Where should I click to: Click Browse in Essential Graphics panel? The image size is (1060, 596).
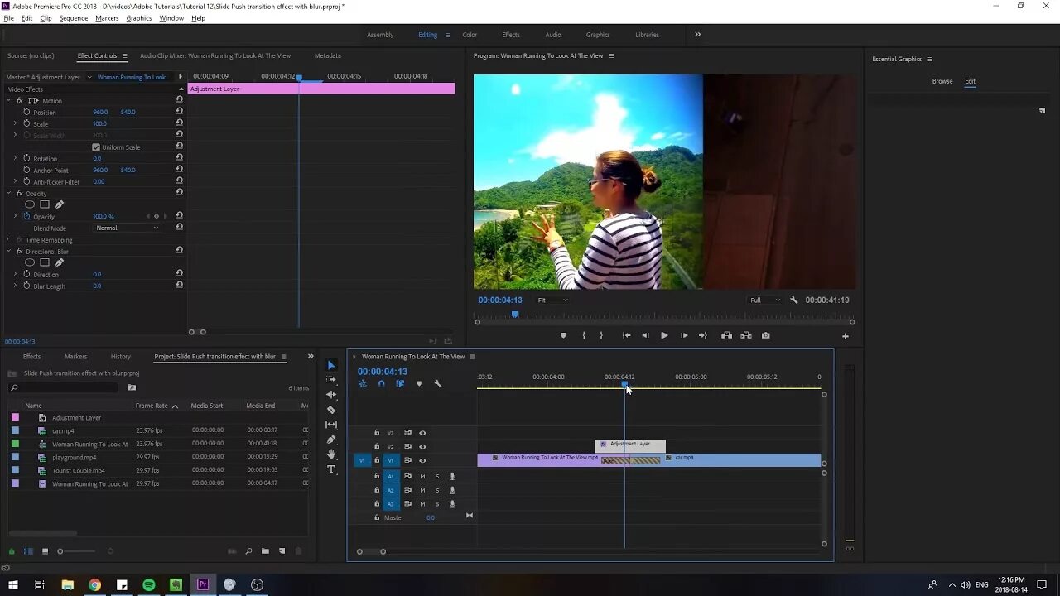(942, 81)
